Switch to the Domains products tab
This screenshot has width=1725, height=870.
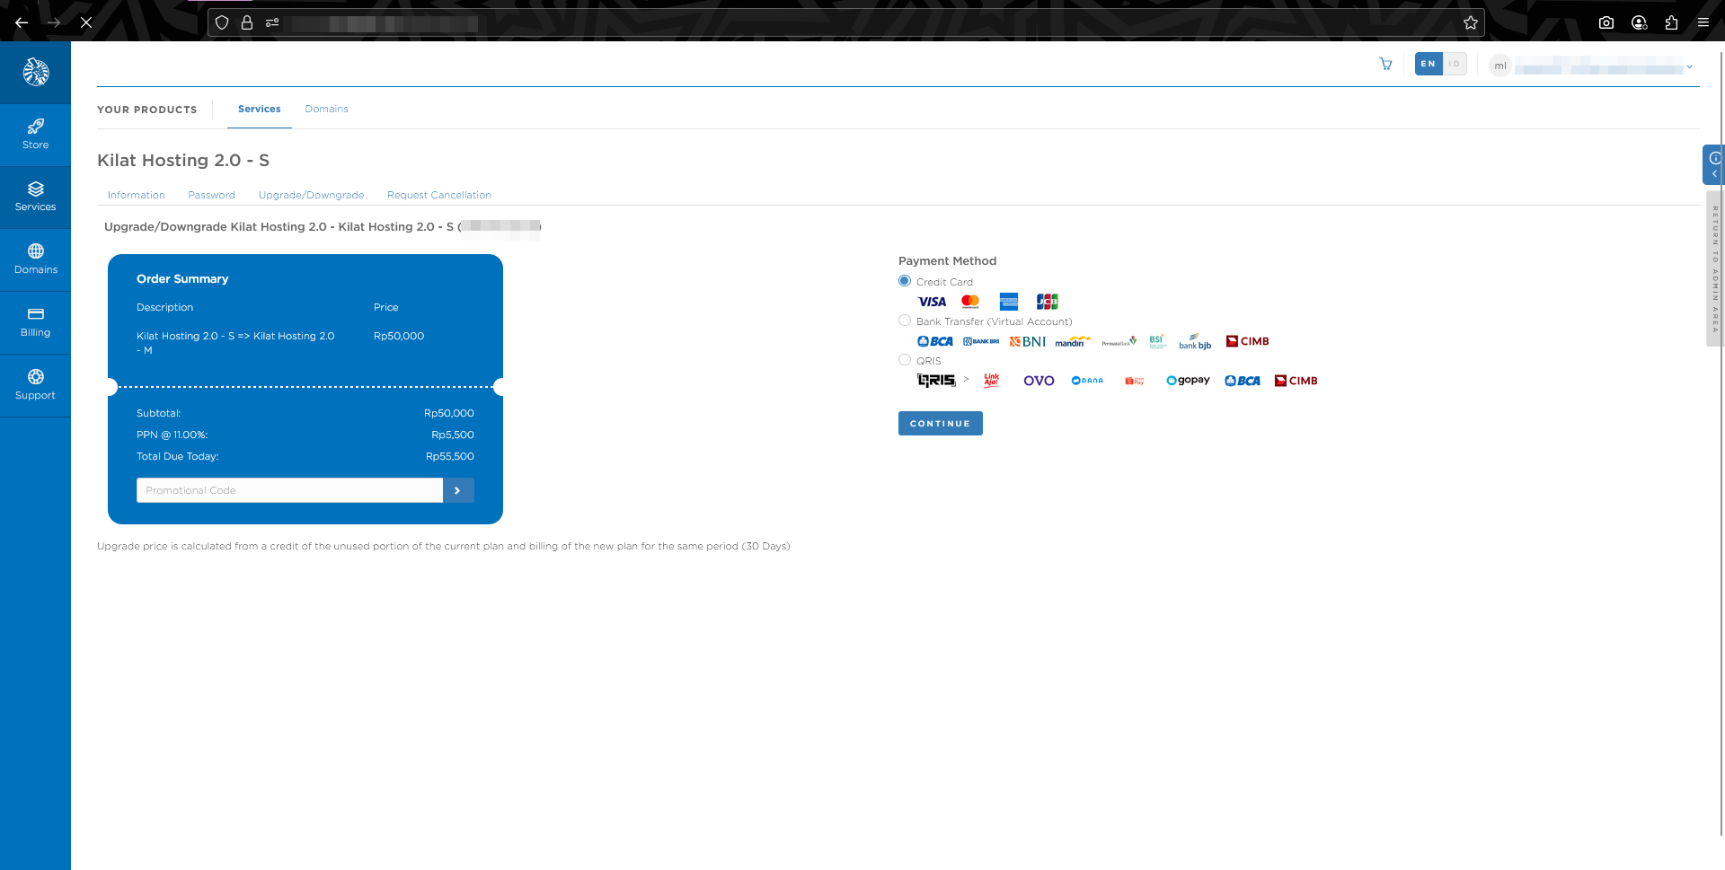(326, 109)
